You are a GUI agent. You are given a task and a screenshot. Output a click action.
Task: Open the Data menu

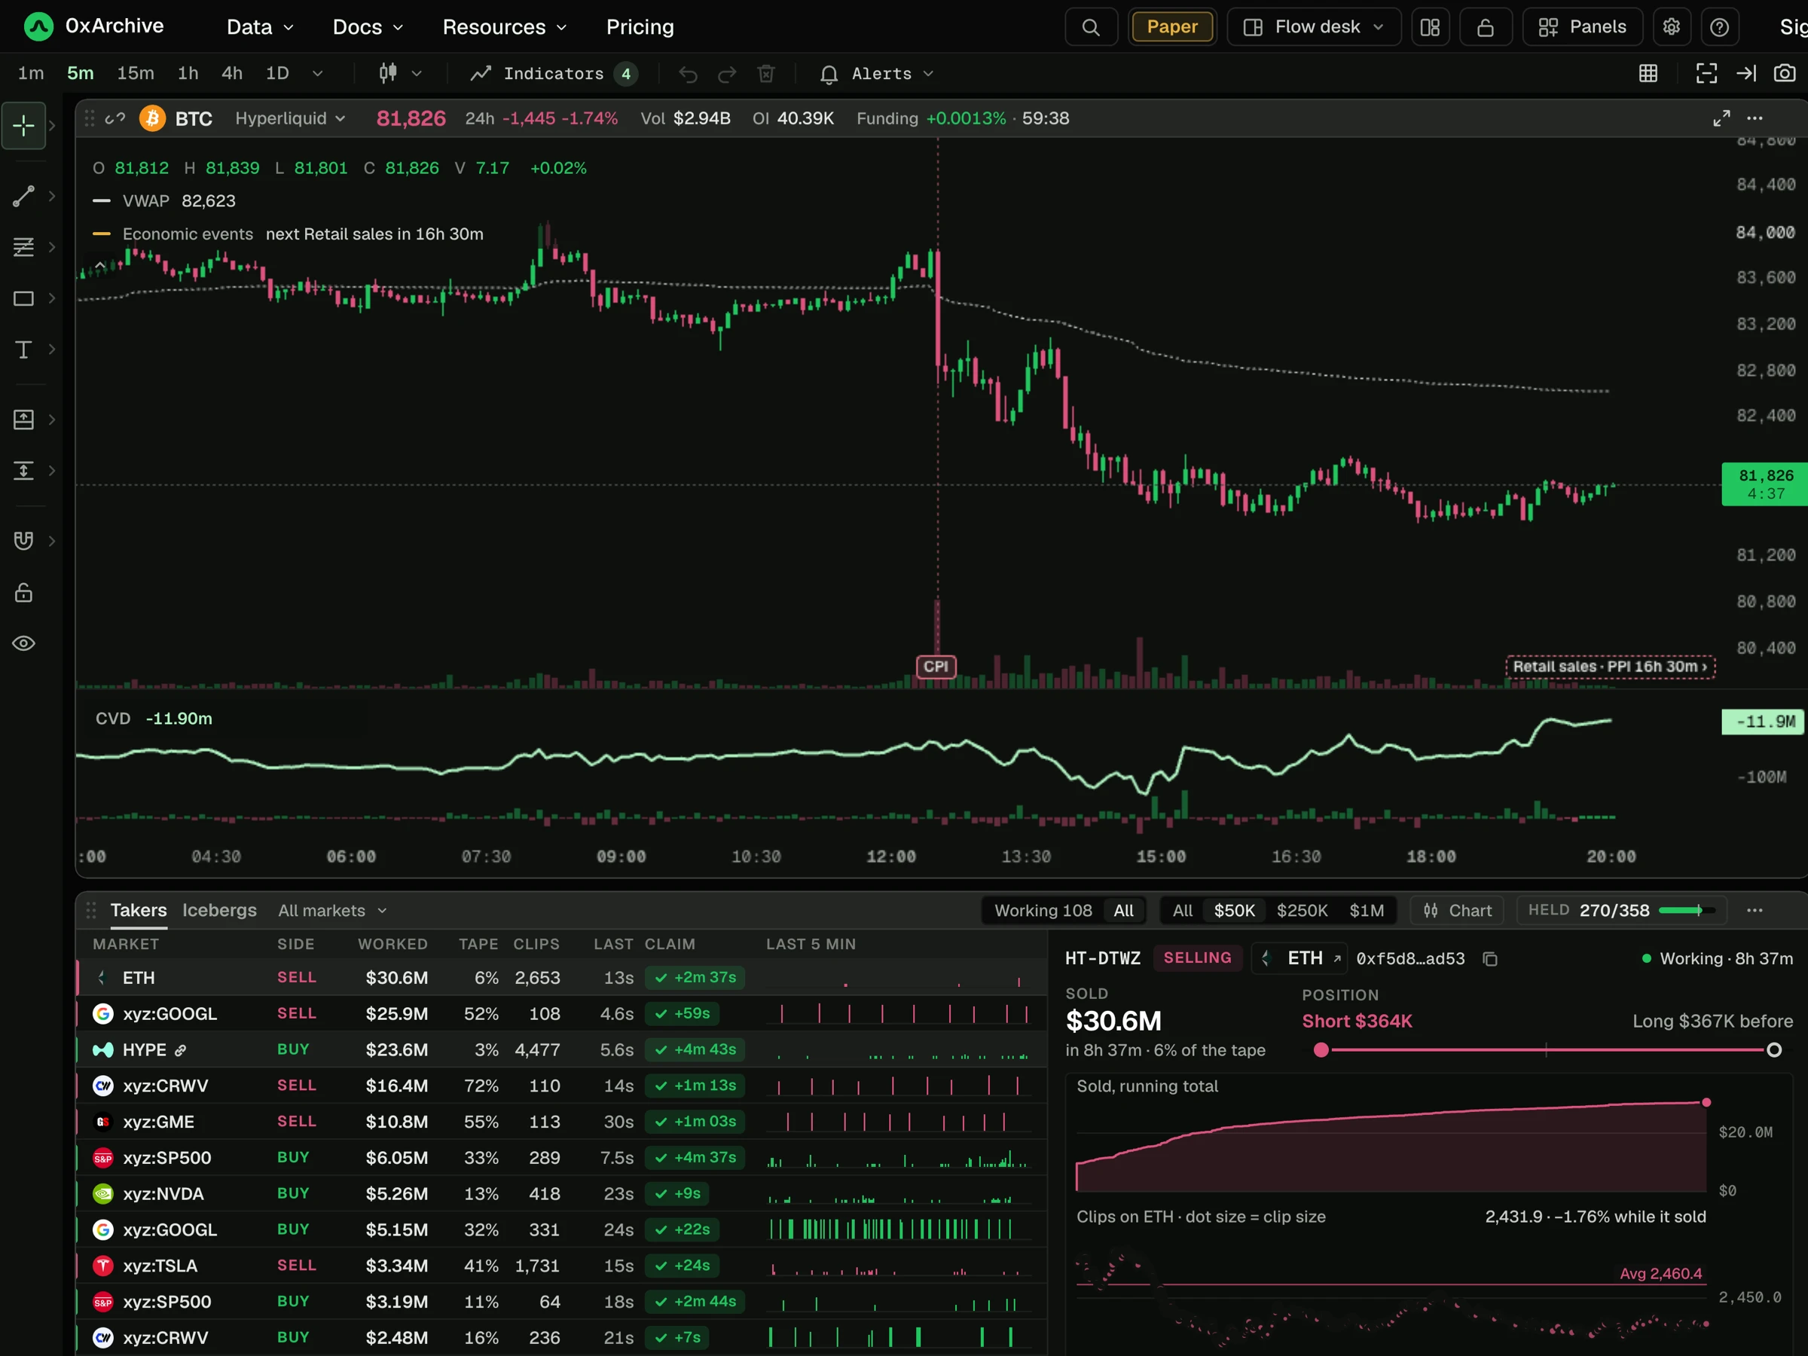click(x=260, y=27)
